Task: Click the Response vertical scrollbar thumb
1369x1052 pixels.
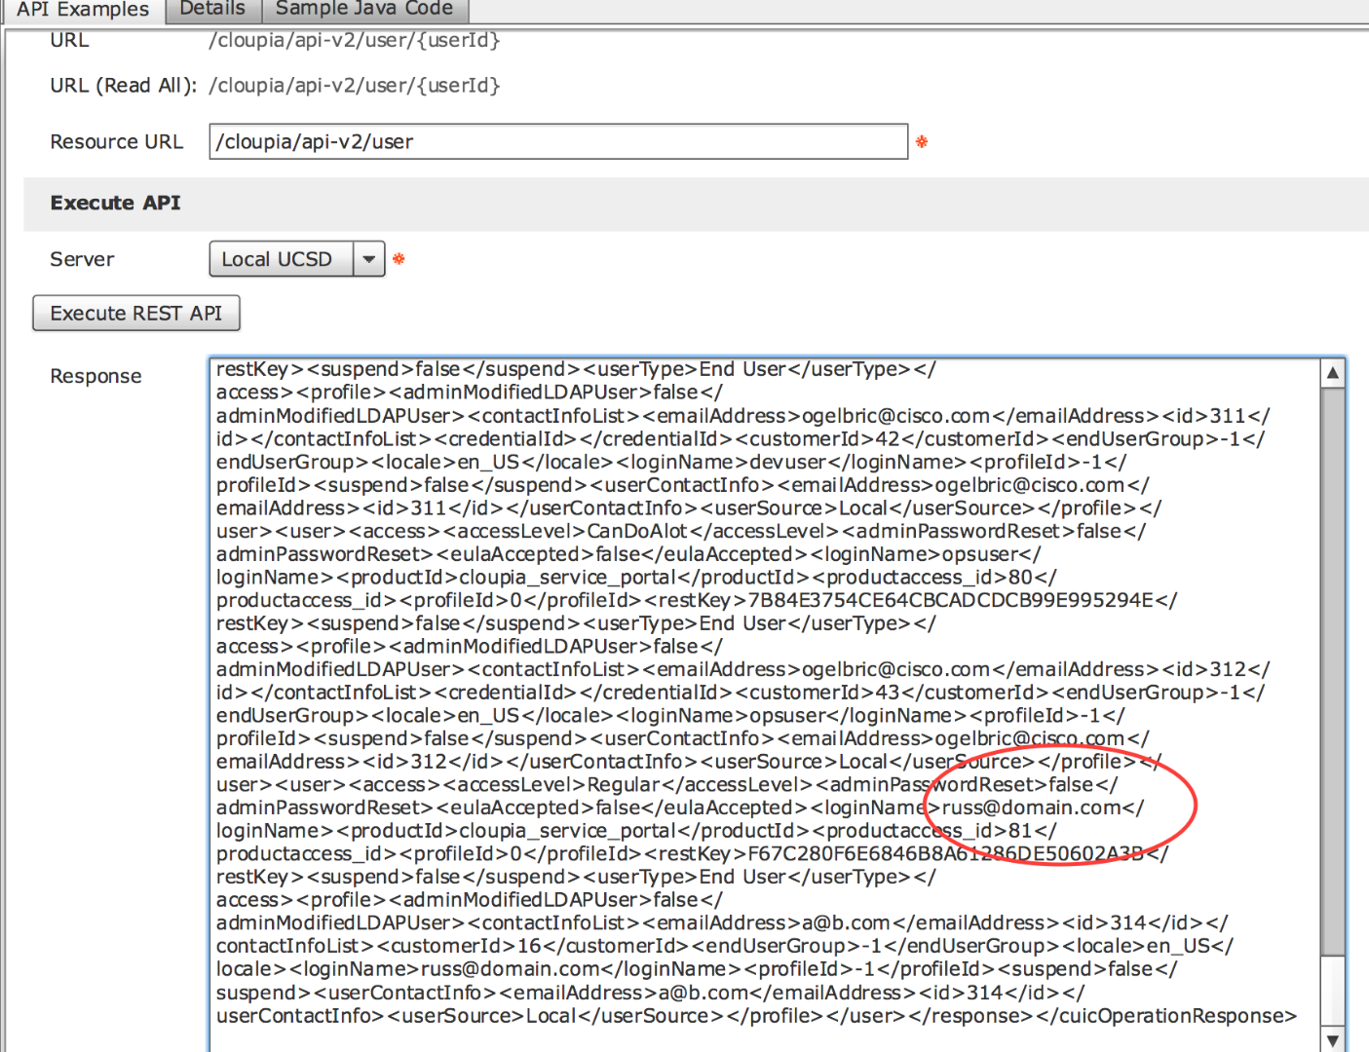Action: [1332, 671]
